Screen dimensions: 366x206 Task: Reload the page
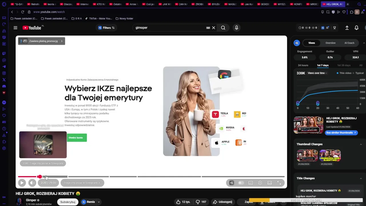pos(23,12)
